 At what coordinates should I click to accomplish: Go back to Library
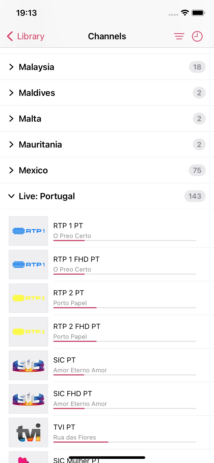click(26, 36)
